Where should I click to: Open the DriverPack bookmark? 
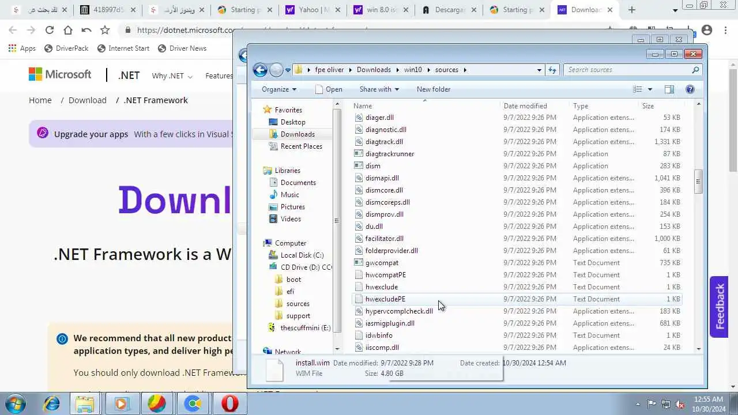coord(66,48)
